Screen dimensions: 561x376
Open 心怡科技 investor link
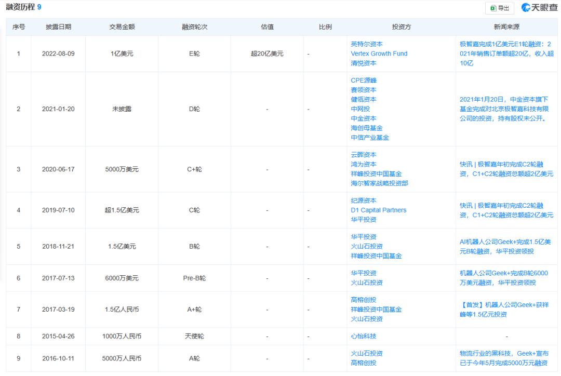click(x=363, y=337)
